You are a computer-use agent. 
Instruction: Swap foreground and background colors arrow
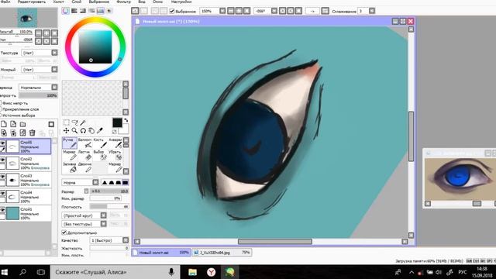pyautogui.click(x=126, y=120)
